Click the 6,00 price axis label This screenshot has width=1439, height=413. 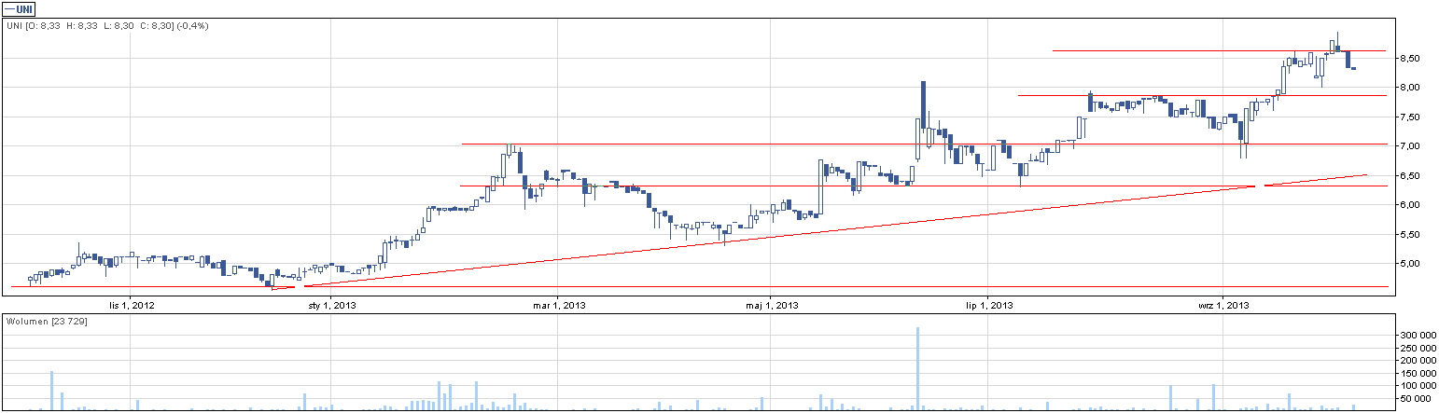tap(1409, 205)
